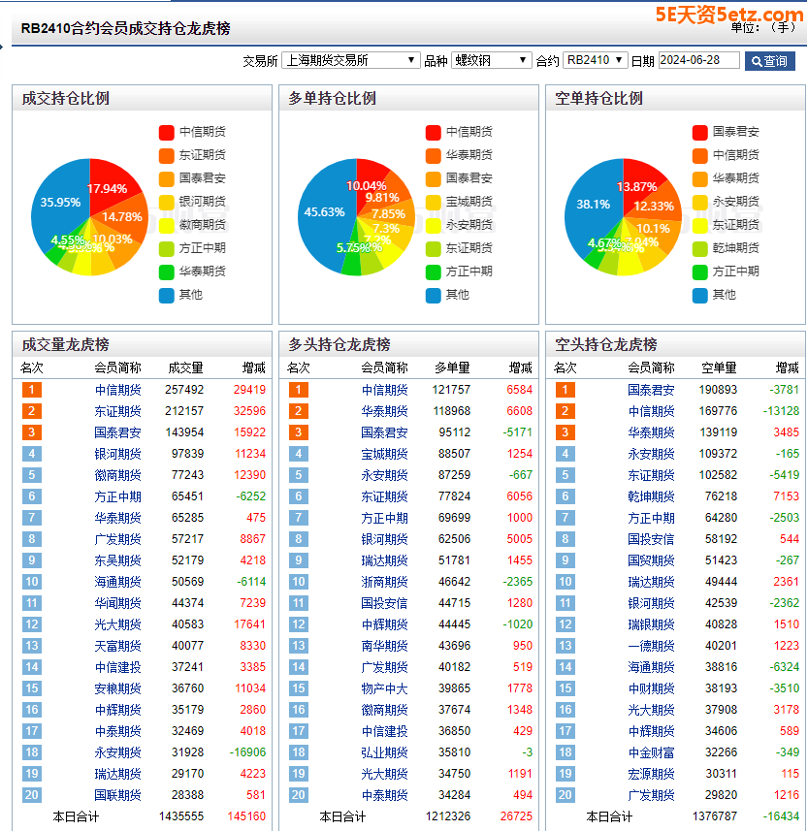Click blue 其他 swatch in 空单持仓比例 legend
The image size is (808, 831).
[700, 295]
